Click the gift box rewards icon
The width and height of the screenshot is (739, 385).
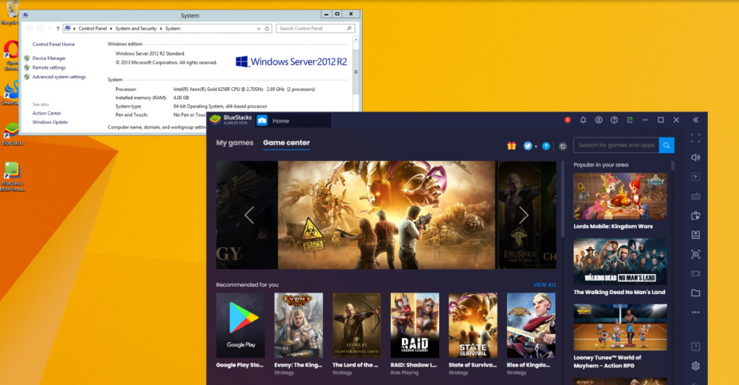(x=511, y=146)
